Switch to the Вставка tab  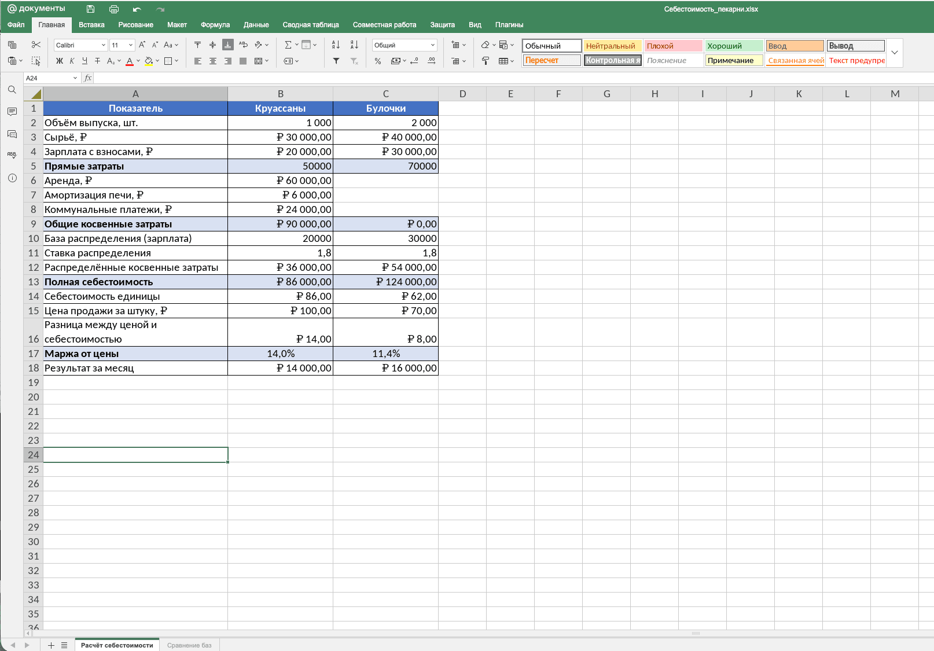[x=91, y=25]
